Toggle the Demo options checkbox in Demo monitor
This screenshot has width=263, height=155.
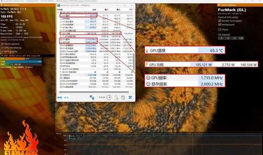(2, 44)
